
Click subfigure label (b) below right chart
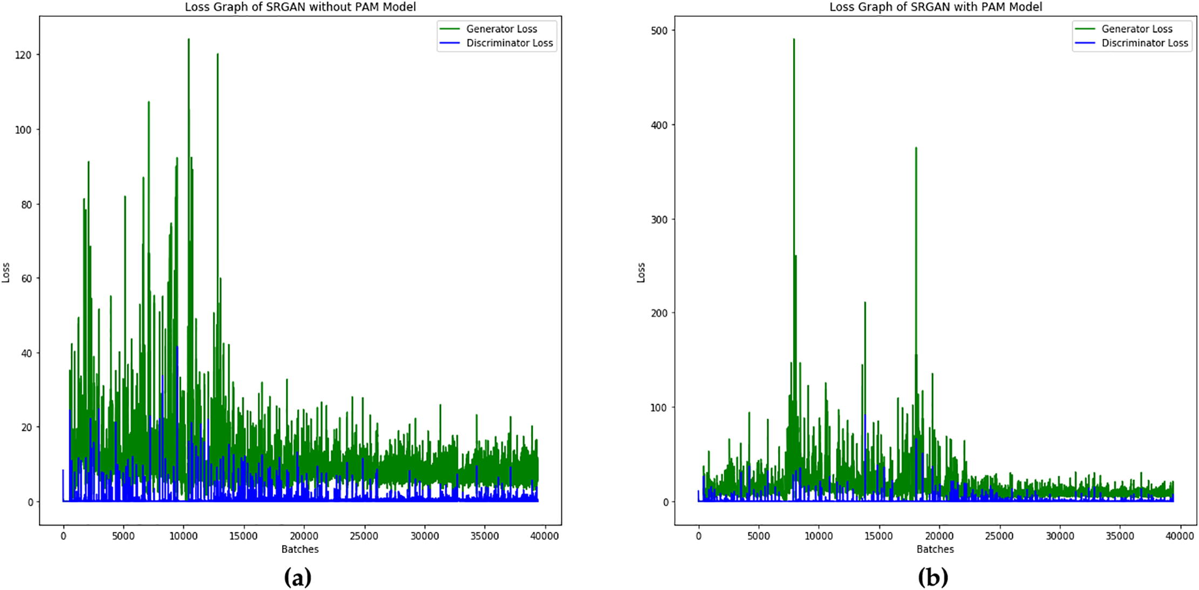coord(932,577)
